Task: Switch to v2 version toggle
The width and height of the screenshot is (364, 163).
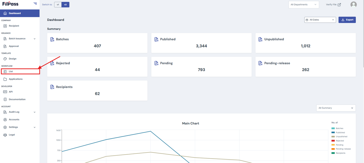Action: tap(65, 5)
